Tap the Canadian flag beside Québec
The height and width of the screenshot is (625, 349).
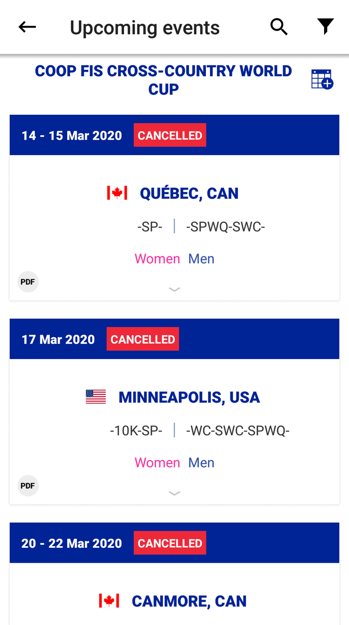117,193
